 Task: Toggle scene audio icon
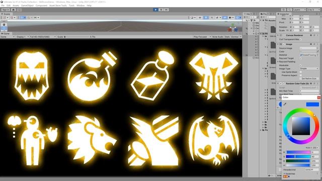point(212,18)
